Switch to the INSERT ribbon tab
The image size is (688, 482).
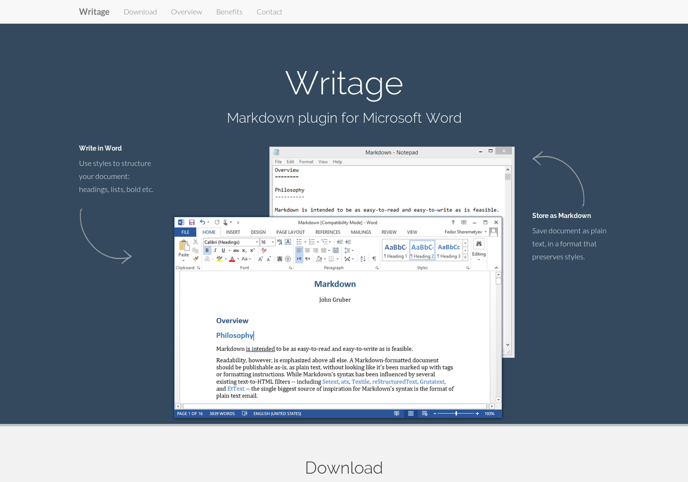[233, 232]
